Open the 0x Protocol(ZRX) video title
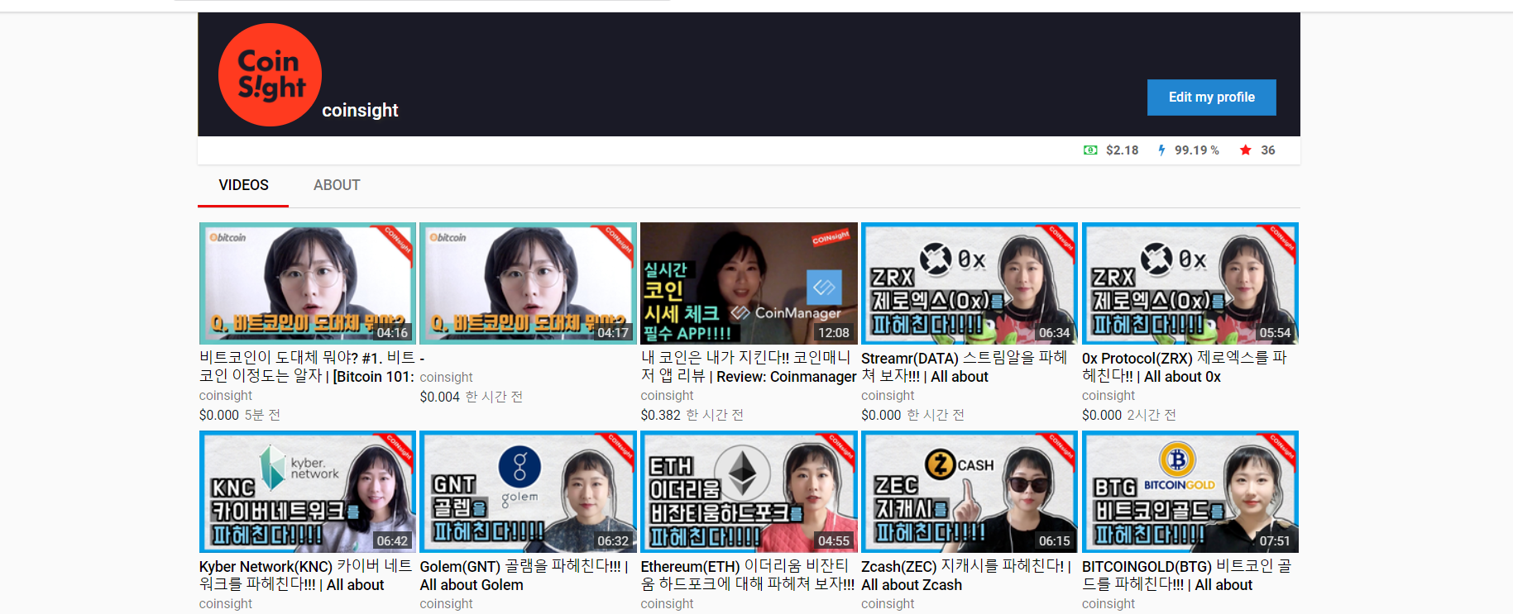Image resolution: width=1513 pixels, height=614 pixels. tap(1185, 367)
